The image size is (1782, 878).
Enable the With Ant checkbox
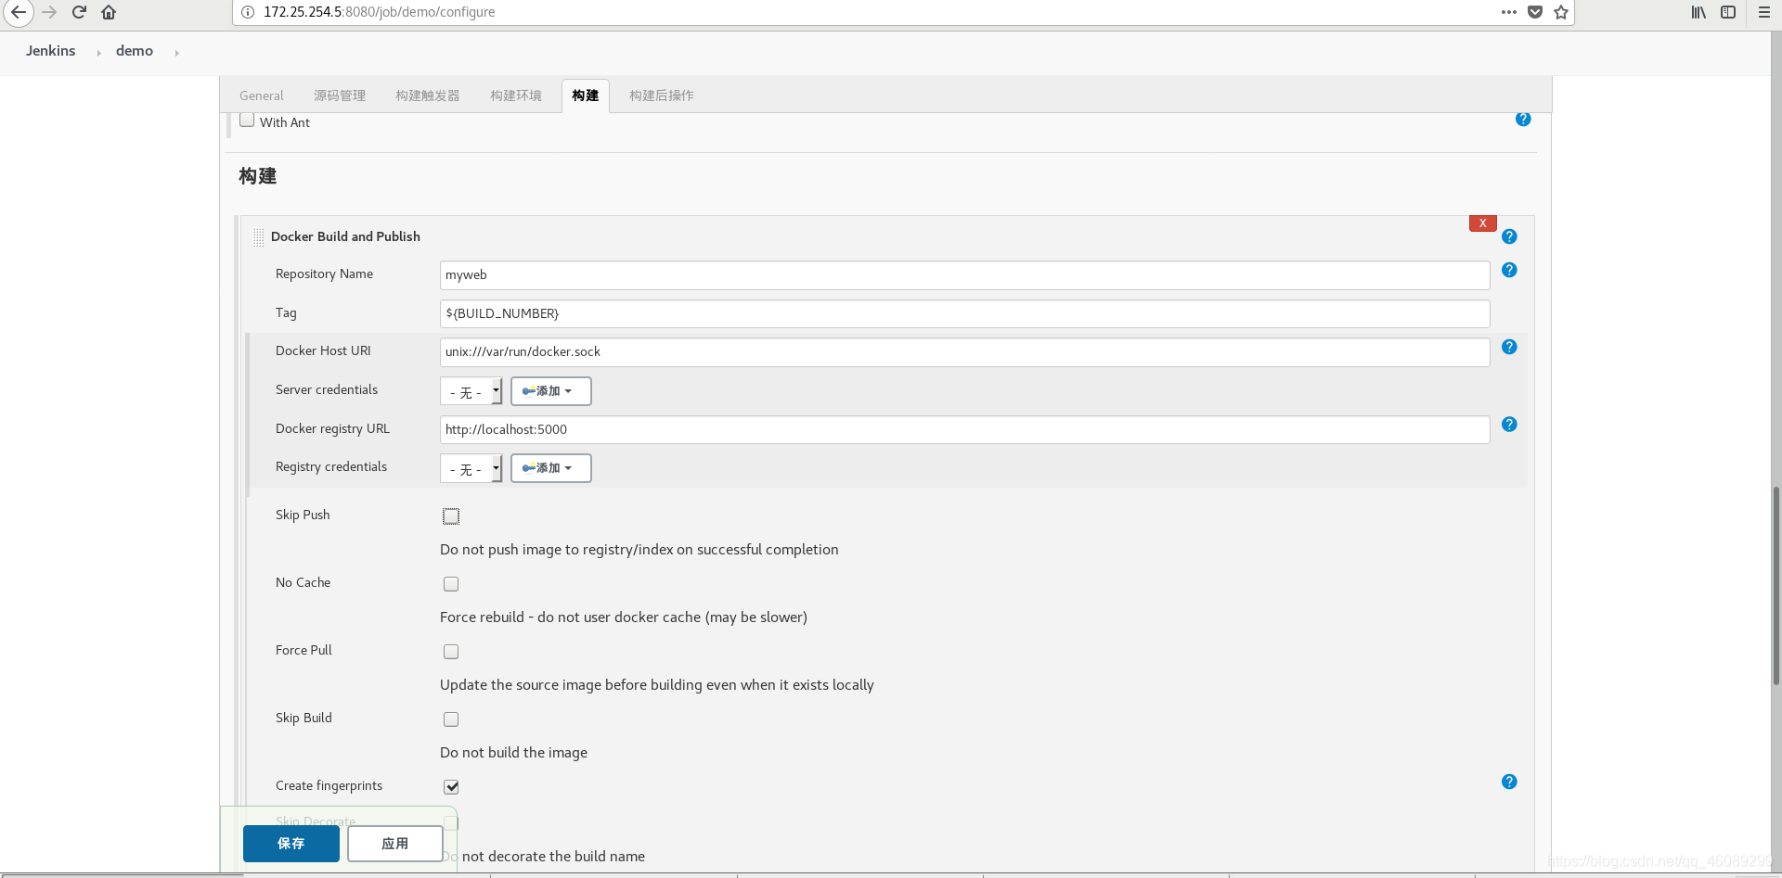tap(247, 120)
